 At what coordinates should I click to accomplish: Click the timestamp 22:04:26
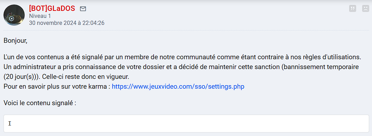(93, 23)
